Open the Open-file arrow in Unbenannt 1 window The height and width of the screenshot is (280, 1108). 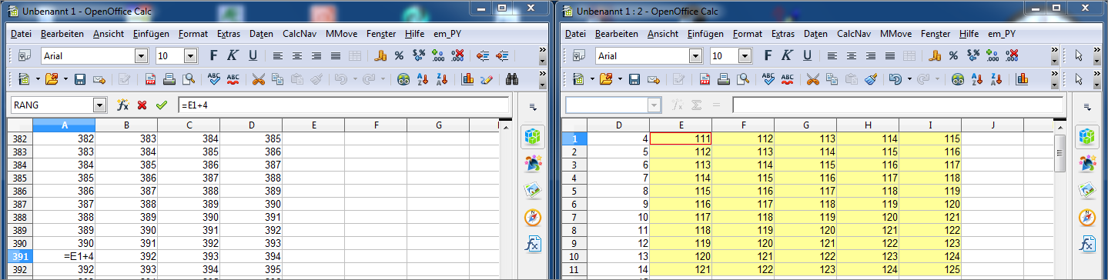pos(65,79)
